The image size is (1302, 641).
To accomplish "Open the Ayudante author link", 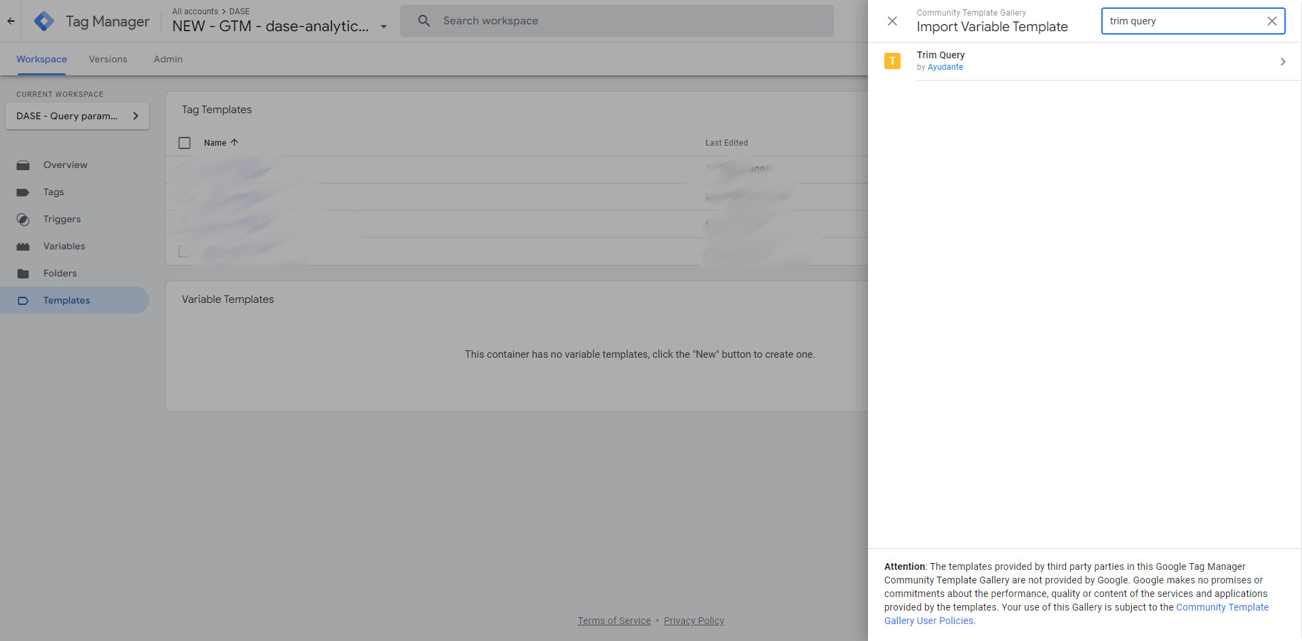I will click(945, 67).
